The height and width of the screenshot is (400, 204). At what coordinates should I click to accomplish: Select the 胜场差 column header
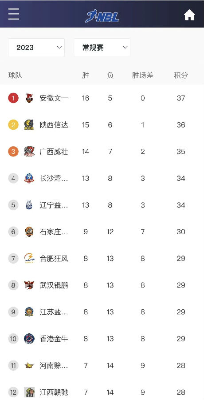[x=143, y=75]
